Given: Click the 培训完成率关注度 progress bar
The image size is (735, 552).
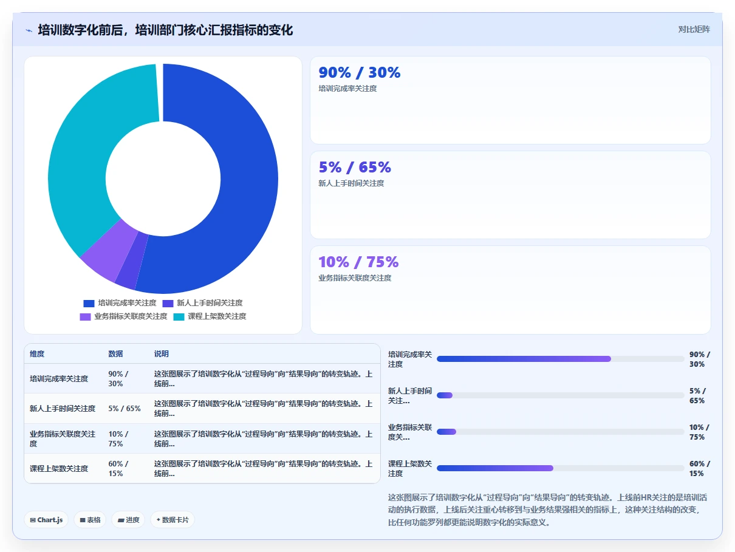Looking at the screenshot, I should (561, 359).
